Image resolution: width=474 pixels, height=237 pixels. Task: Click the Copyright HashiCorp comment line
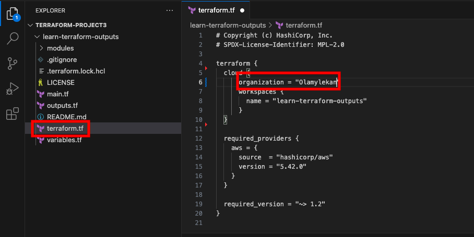274,35
